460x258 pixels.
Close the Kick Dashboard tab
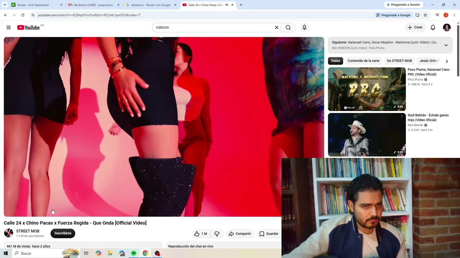pos(61,5)
